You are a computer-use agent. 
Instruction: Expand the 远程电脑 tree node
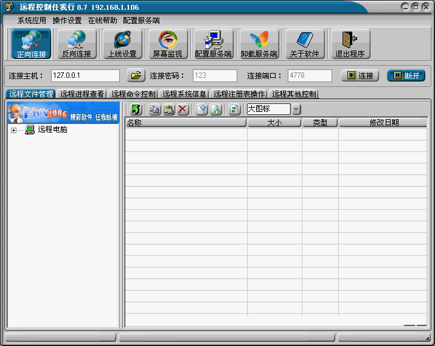13,130
